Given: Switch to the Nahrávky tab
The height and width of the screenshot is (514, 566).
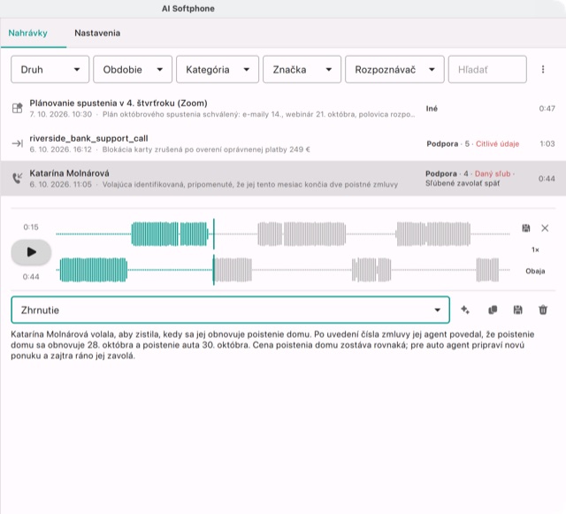Looking at the screenshot, I should [x=27, y=34].
